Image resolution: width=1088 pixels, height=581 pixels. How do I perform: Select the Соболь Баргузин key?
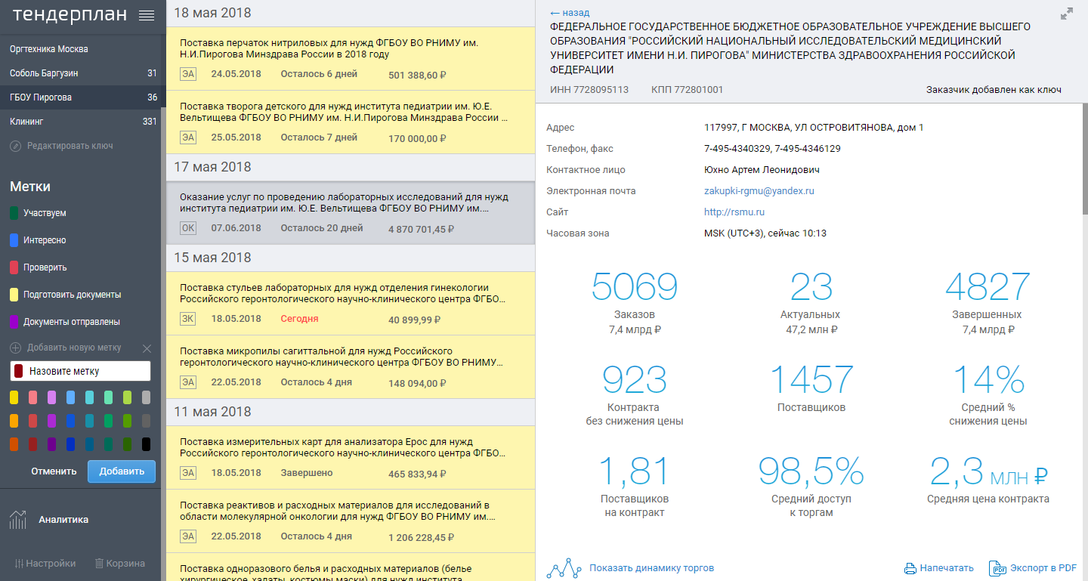80,73
